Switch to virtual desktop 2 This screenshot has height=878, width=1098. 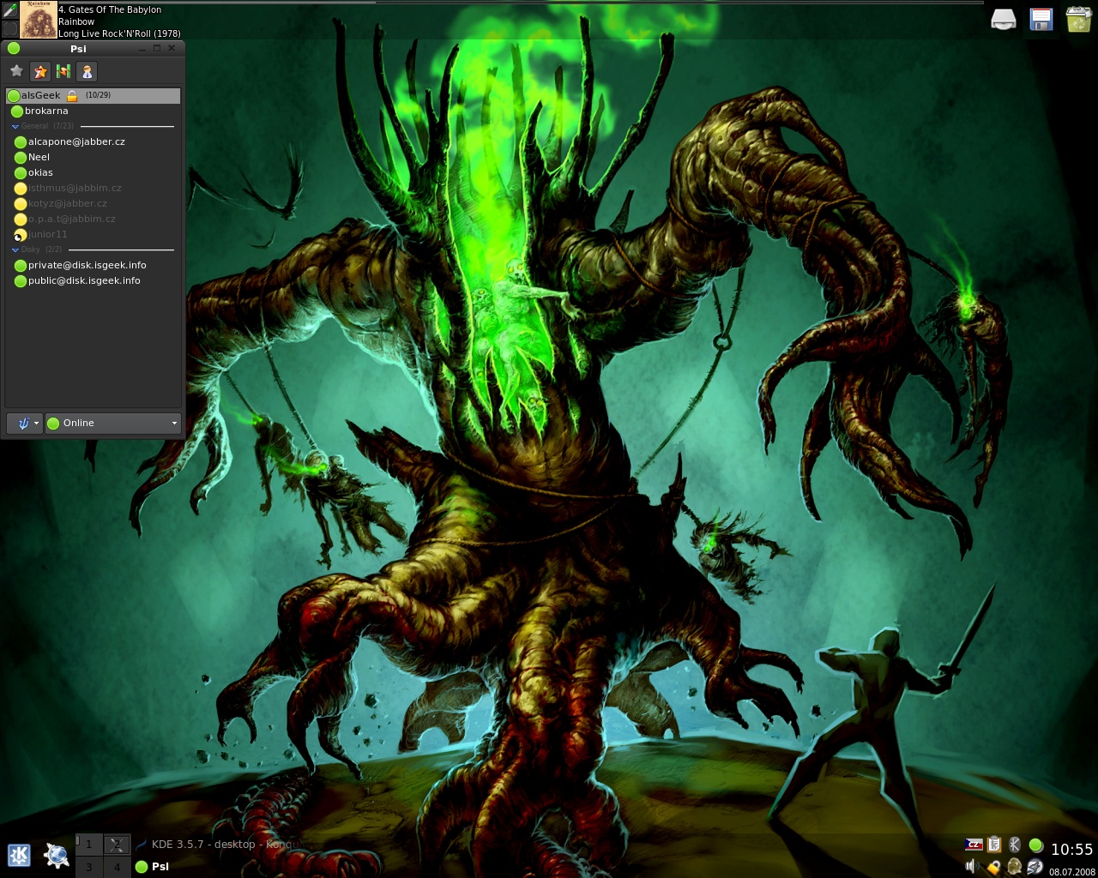click(x=118, y=845)
